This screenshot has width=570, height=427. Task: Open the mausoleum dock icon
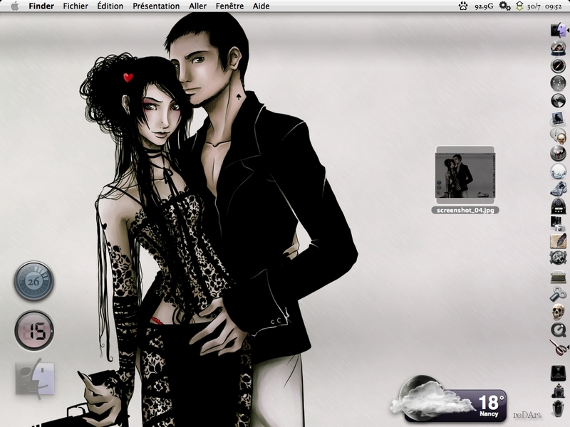[558, 391]
